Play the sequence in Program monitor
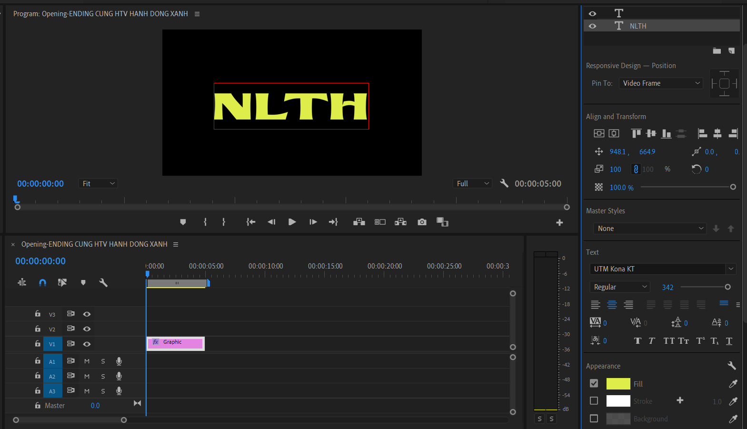 click(x=292, y=222)
